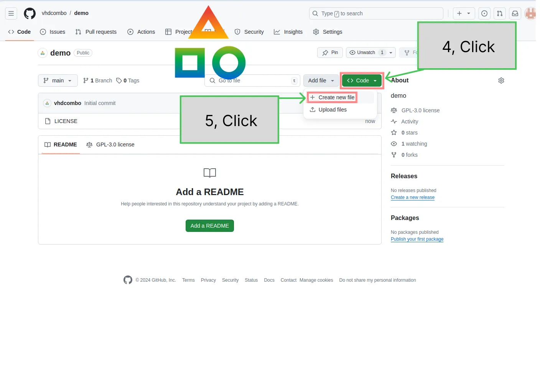Image resolution: width=540 pixels, height=371 pixels.
Task: Open the Docs footer link
Action: click(269, 280)
